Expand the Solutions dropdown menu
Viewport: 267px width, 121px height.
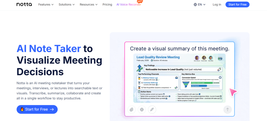tap(66, 5)
